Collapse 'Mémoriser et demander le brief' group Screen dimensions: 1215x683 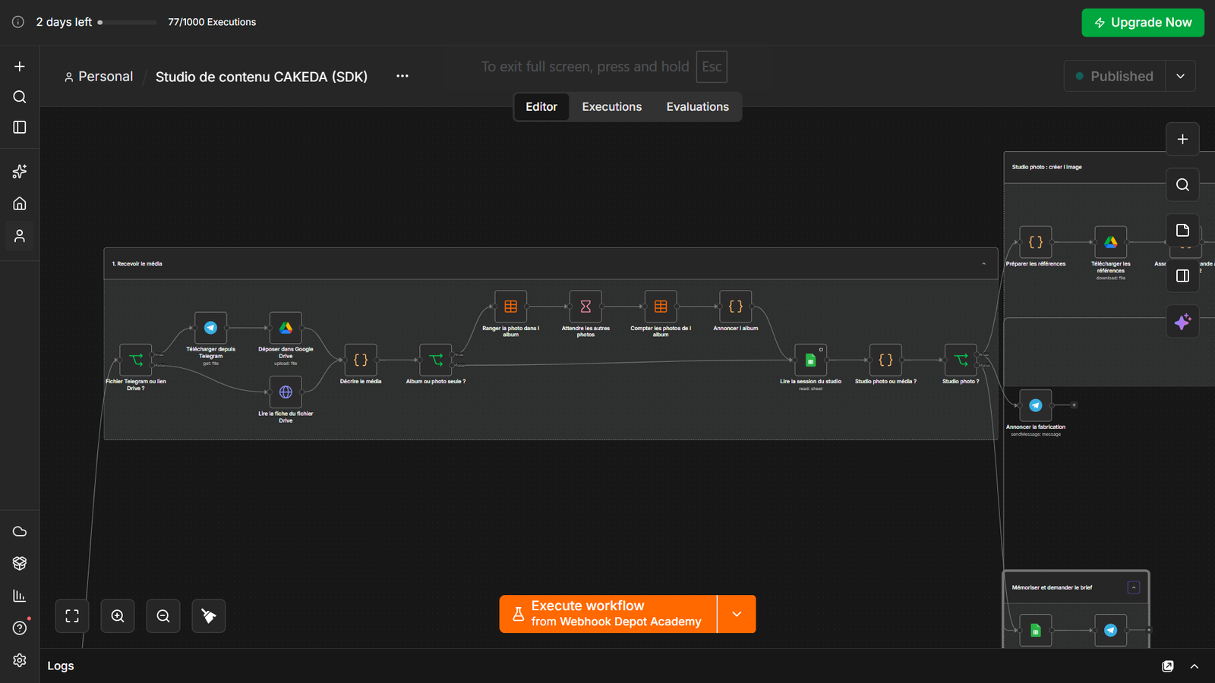[x=1134, y=587]
